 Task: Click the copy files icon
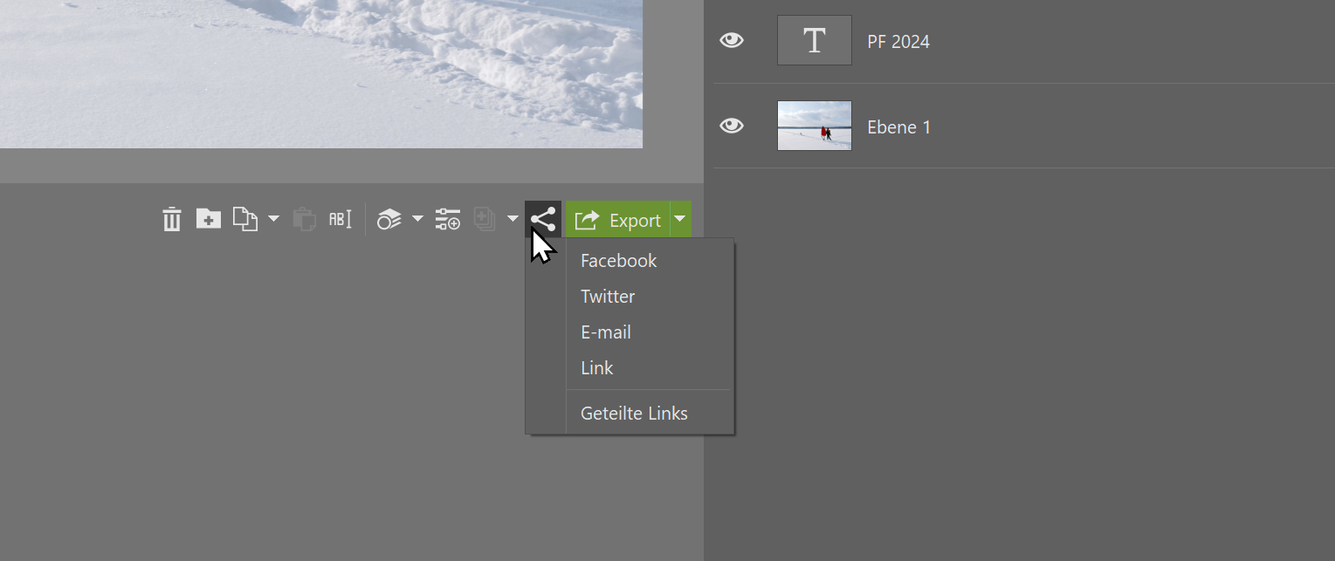pyautogui.click(x=245, y=220)
